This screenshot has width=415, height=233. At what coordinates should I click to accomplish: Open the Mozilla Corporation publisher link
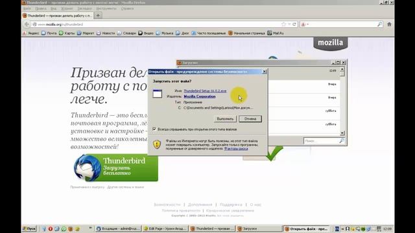(200, 96)
